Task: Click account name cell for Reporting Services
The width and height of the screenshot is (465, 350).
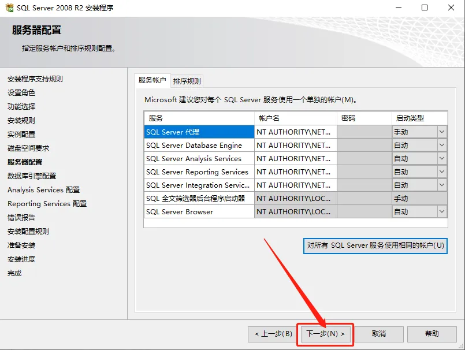Action: pyautogui.click(x=295, y=172)
